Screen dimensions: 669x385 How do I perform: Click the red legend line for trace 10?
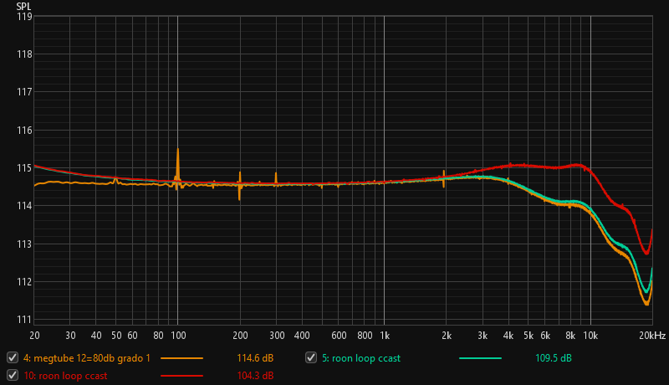[x=182, y=376]
